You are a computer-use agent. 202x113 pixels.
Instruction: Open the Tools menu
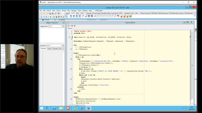pos(79,10)
